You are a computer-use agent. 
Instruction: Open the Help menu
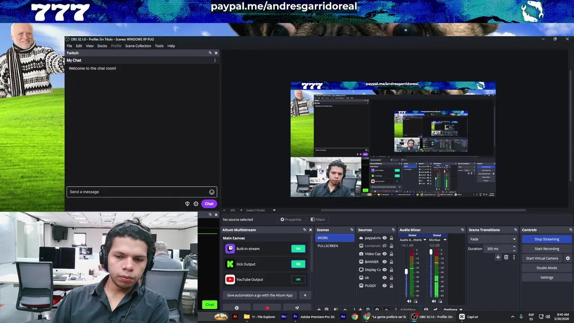point(171,46)
